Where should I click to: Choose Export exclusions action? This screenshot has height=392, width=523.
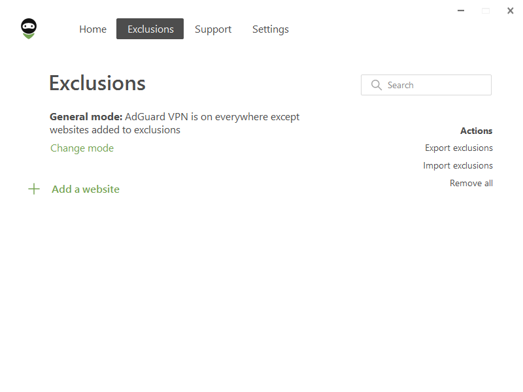point(459,148)
